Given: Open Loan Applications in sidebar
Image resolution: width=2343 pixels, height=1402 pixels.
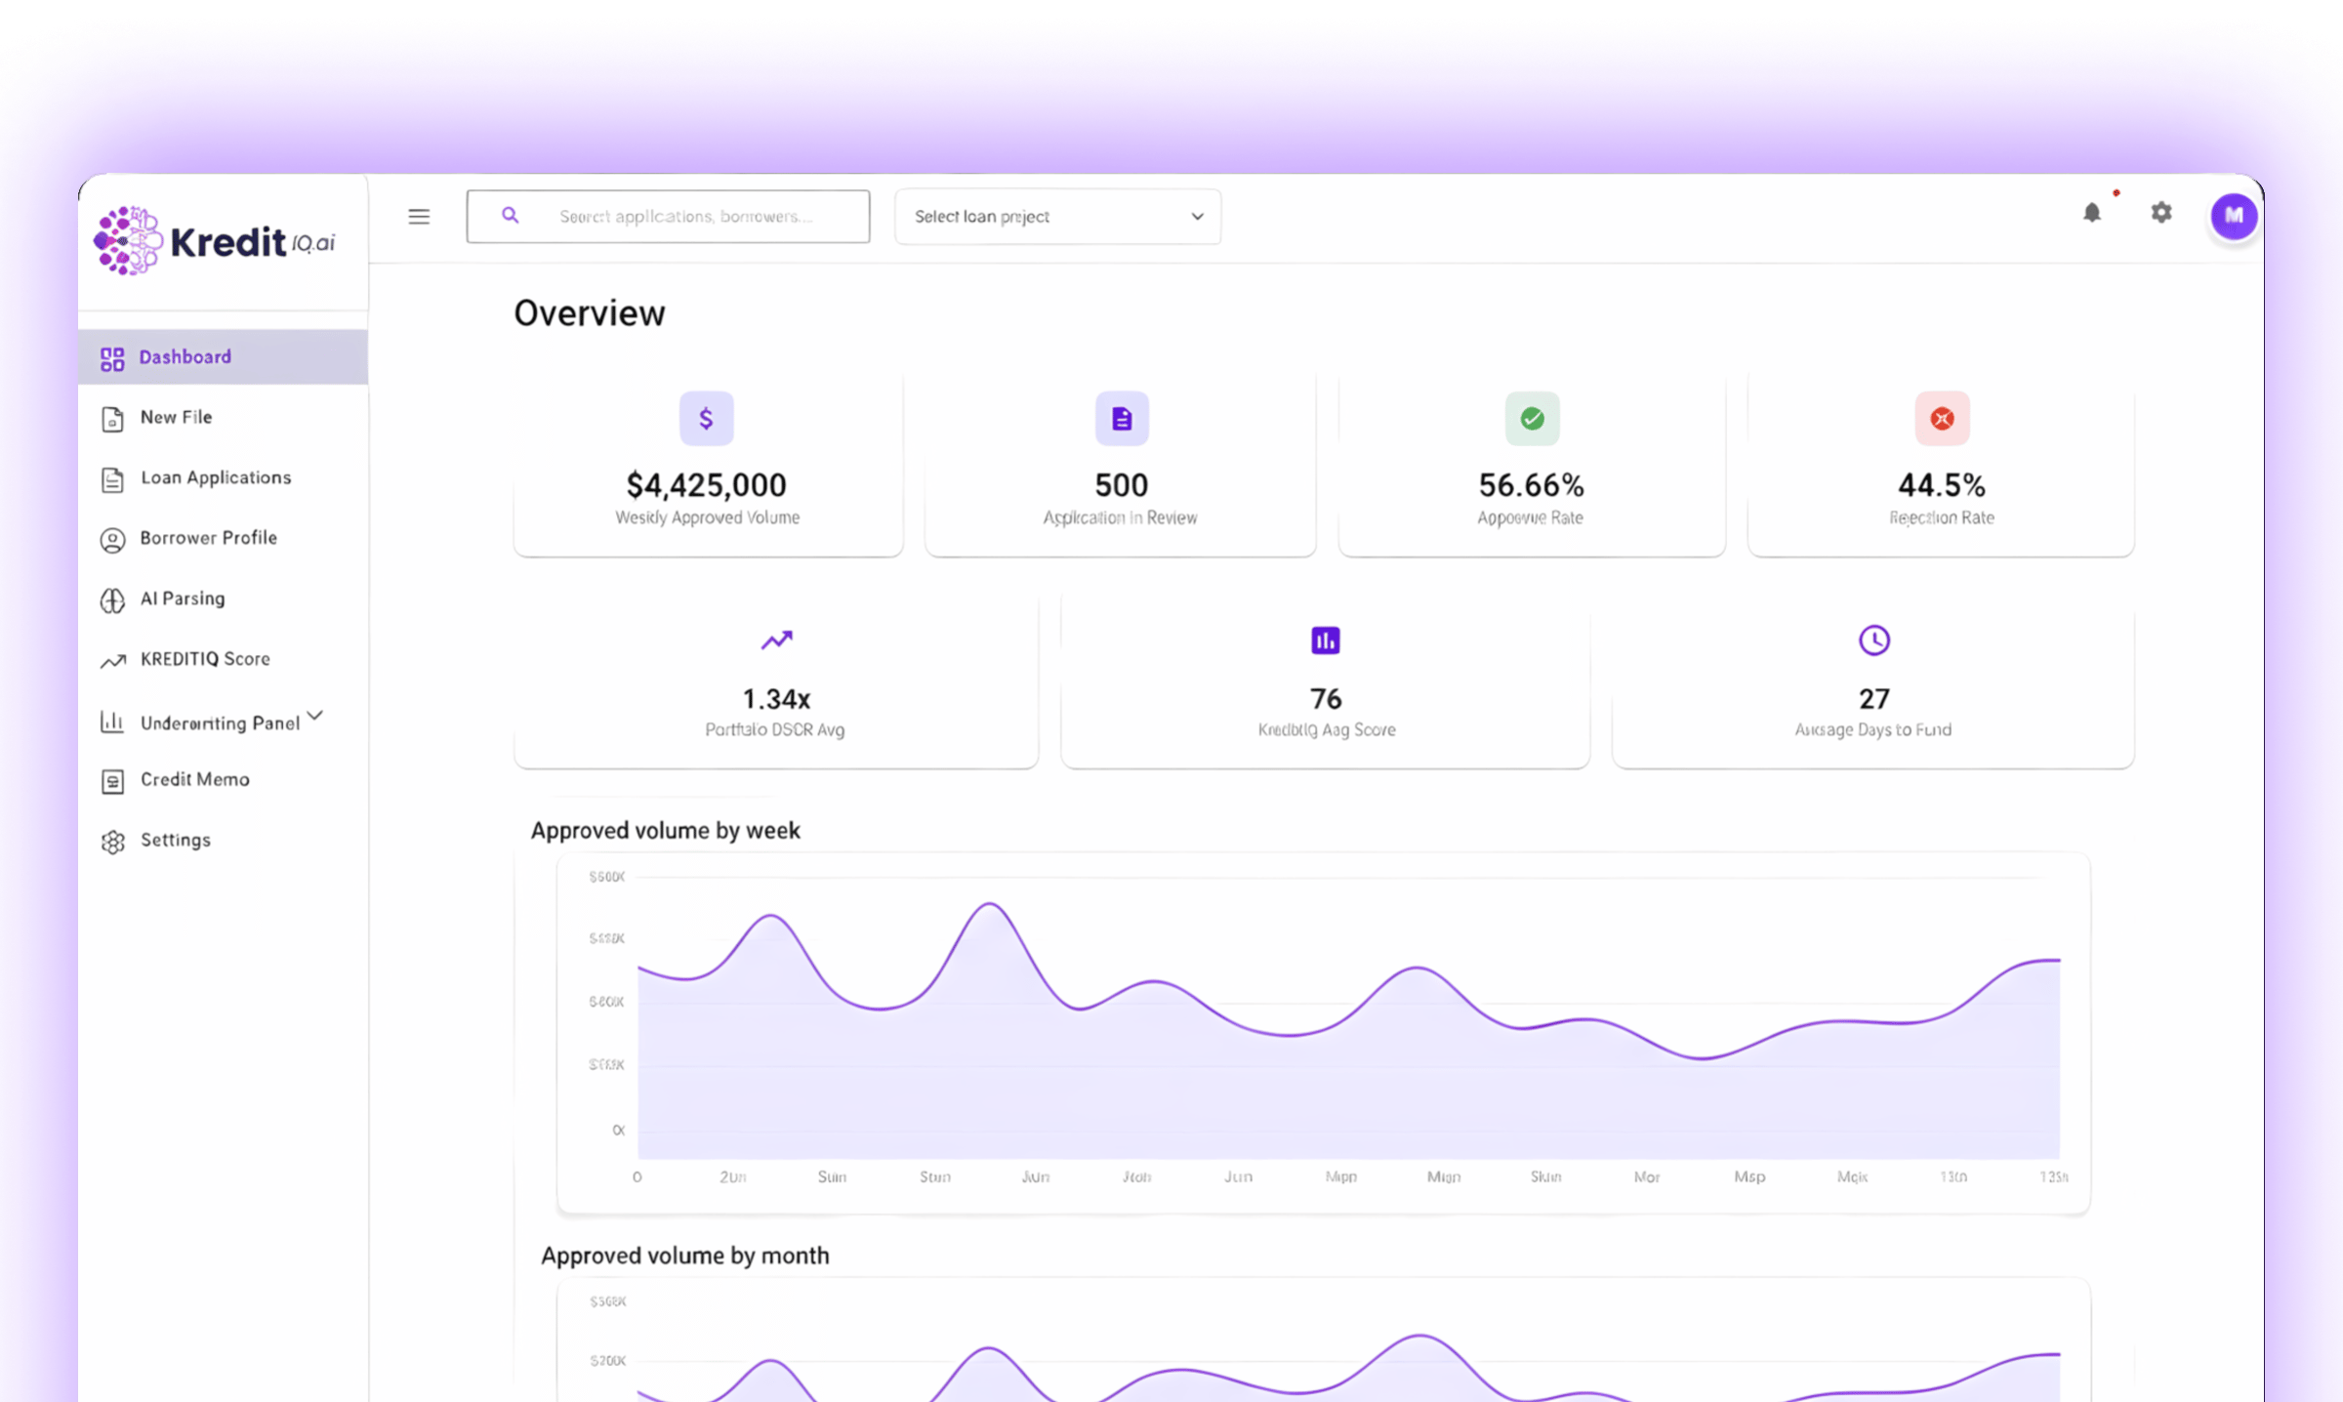Looking at the screenshot, I should [x=216, y=477].
